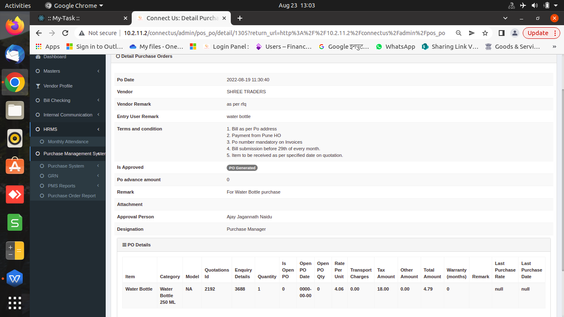Screen dimensions: 564x317
Task: Open Activities overview
Action: (x=18, y=5)
